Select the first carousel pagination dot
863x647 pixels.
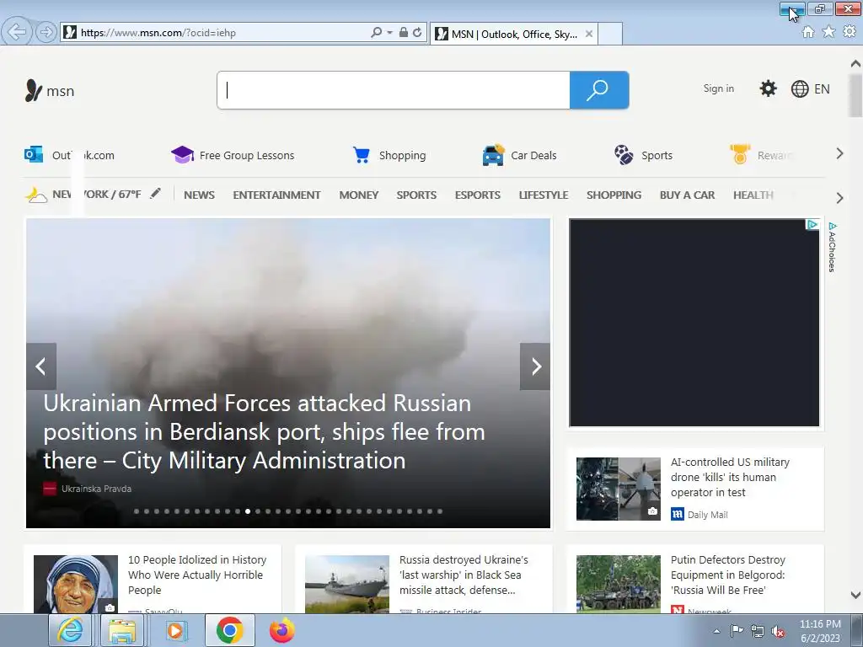pos(137,511)
